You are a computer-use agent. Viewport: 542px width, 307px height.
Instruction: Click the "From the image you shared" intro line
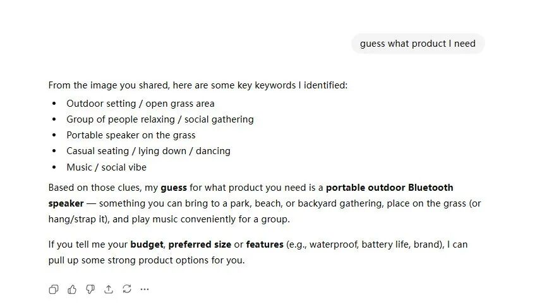click(x=198, y=85)
